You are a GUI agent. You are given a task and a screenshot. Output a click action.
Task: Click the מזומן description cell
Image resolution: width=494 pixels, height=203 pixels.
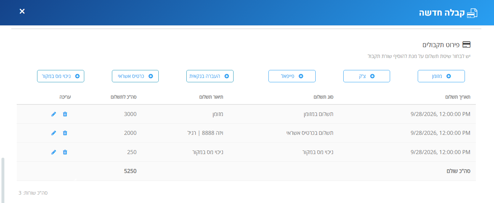pos(218,114)
